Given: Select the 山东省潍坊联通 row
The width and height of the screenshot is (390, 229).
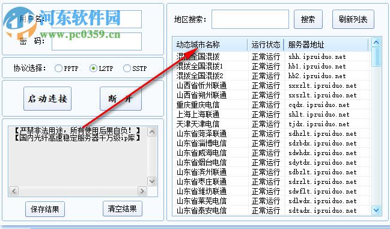Looking at the screenshot, I should tap(271, 191).
